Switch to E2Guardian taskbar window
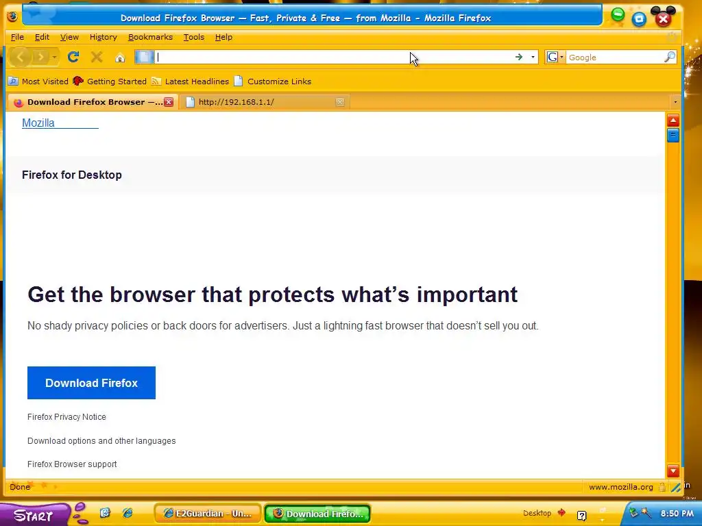The width and height of the screenshot is (702, 526). [x=207, y=514]
